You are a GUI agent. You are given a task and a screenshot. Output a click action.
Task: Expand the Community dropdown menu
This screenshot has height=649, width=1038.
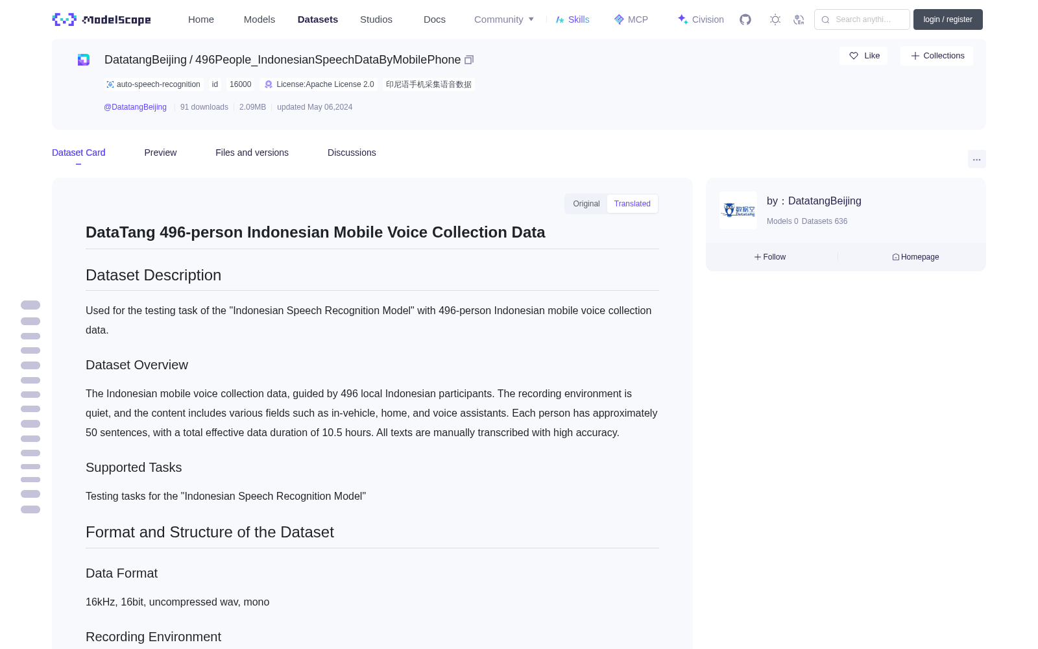point(504,19)
